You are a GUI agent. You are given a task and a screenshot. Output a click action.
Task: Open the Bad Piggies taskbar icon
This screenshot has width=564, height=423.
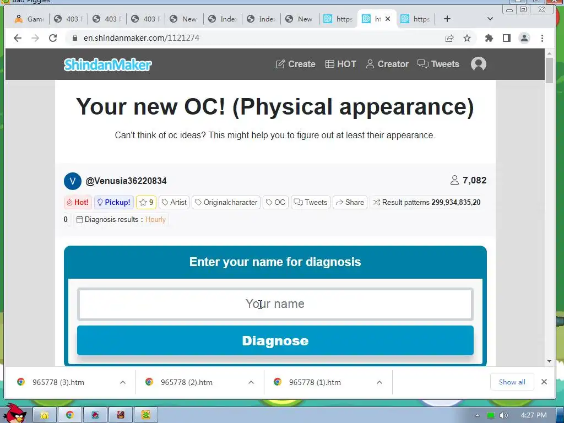tap(146, 415)
